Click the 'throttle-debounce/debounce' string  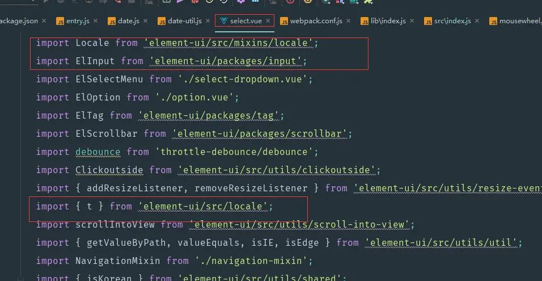pos(234,152)
